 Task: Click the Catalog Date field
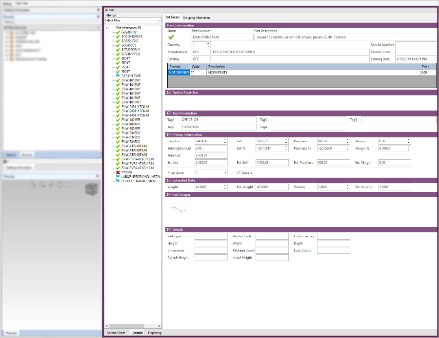point(416,59)
